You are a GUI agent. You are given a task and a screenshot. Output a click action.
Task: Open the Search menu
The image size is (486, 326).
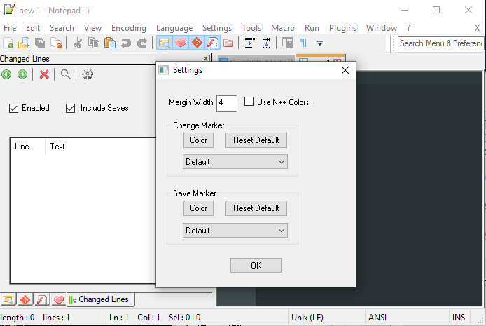(62, 28)
